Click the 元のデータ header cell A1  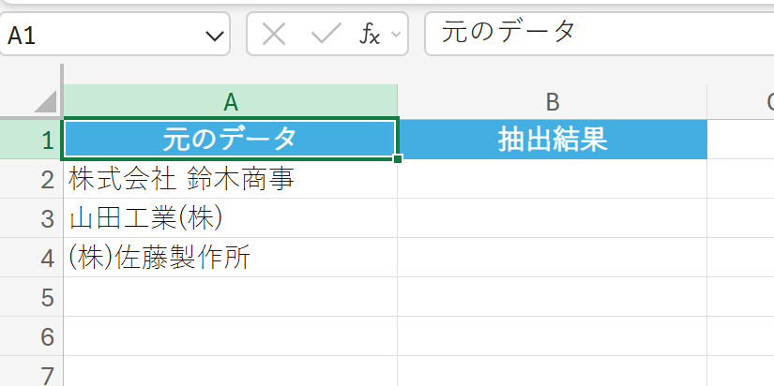tap(230, 140)
